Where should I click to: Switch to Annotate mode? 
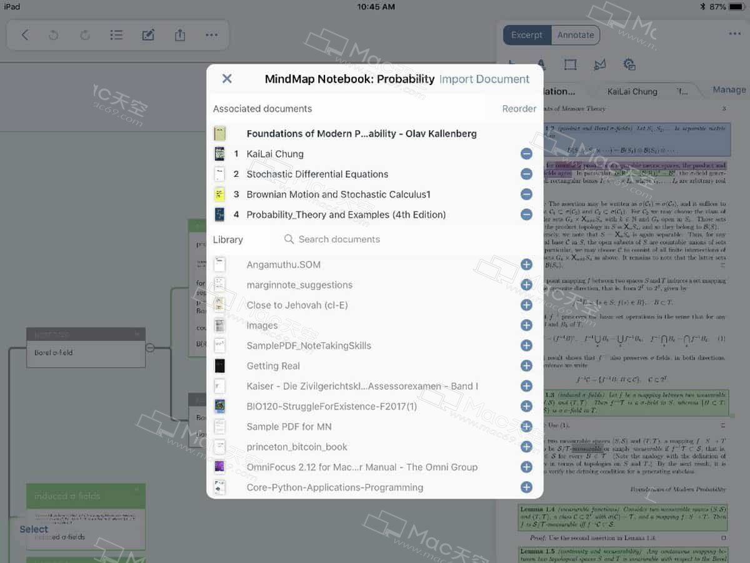[x=576, y=35]
